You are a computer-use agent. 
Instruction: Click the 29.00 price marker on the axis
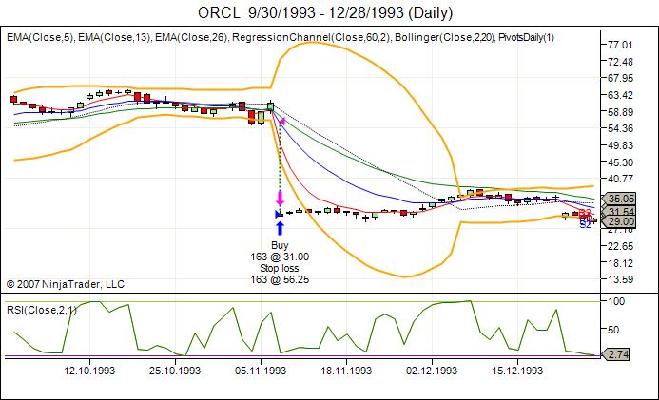[x=619, y=221]
